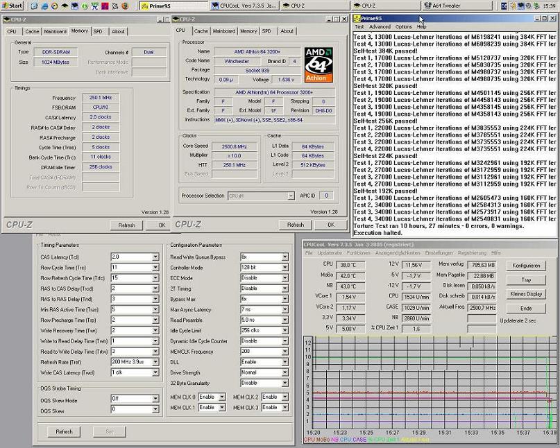Click the CPU temperature field 38,0 °C
Image resolution: width=560 pixels, height=448 pixels.
(x=350, y=265)
